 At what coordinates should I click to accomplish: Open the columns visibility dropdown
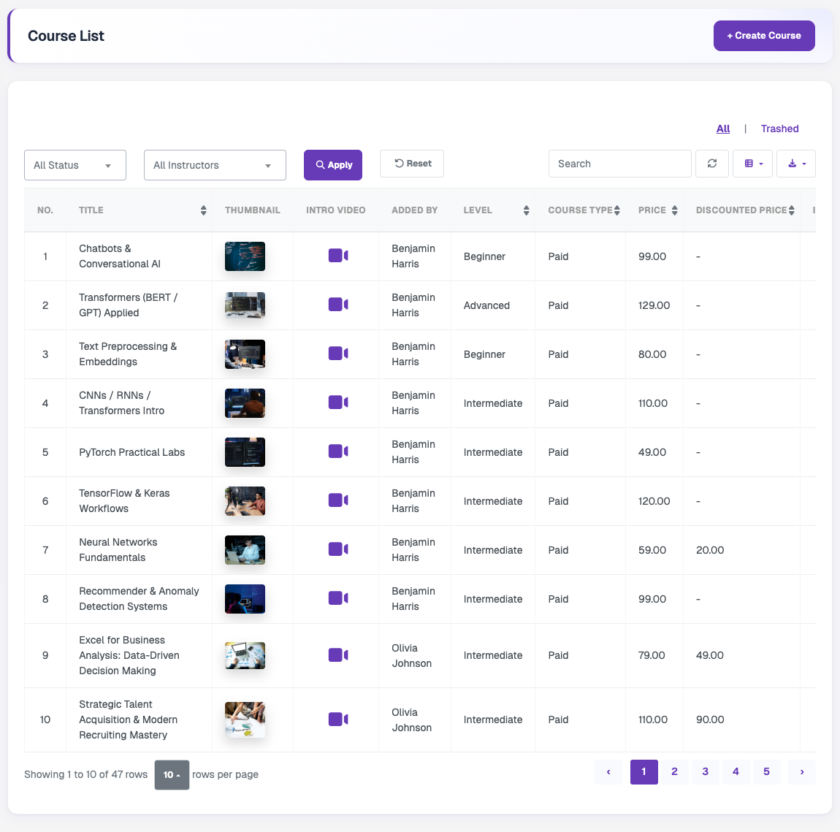pos(752,164)
